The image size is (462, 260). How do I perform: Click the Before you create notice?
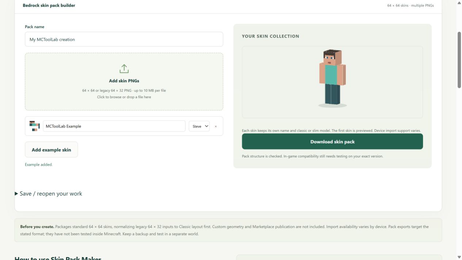pos(228,230)
